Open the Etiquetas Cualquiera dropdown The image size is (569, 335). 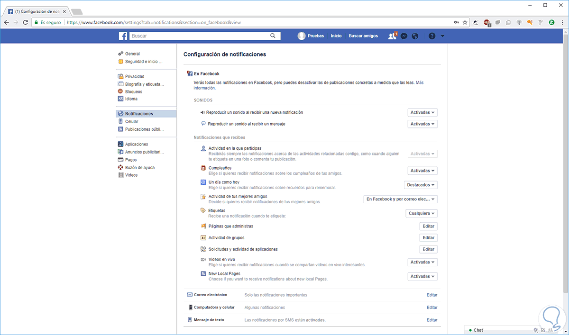coord(422,214)
